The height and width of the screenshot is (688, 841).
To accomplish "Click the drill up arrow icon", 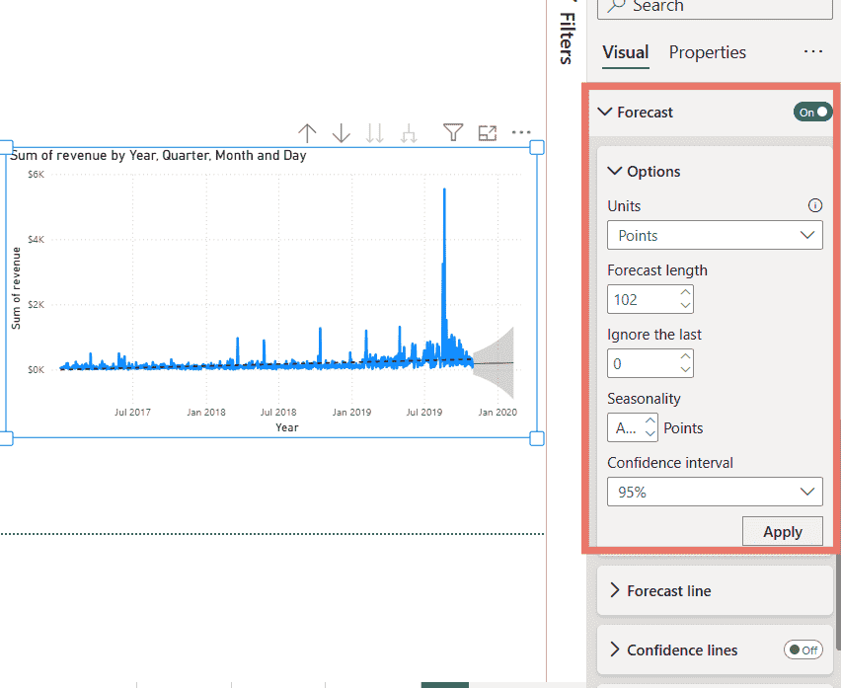I will tap(307, 133).
